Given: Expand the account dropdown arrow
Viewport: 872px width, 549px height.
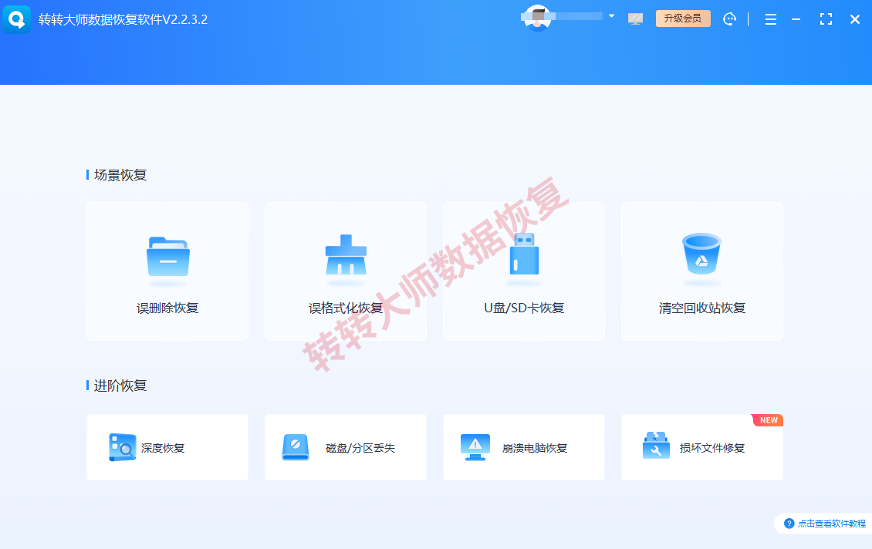Looking at the screenshot, I should click(x=611, y=16).
